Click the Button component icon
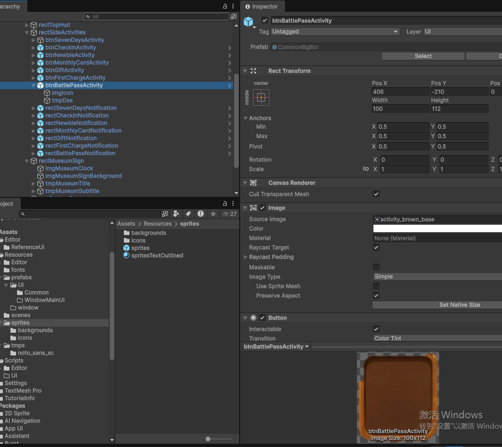 [253, 318]
